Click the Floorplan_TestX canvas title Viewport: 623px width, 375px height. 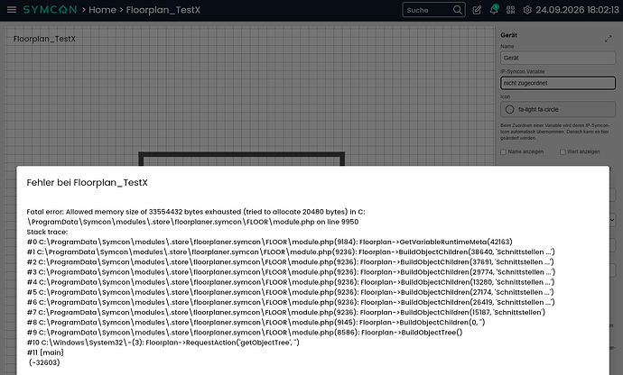[44, 39]
